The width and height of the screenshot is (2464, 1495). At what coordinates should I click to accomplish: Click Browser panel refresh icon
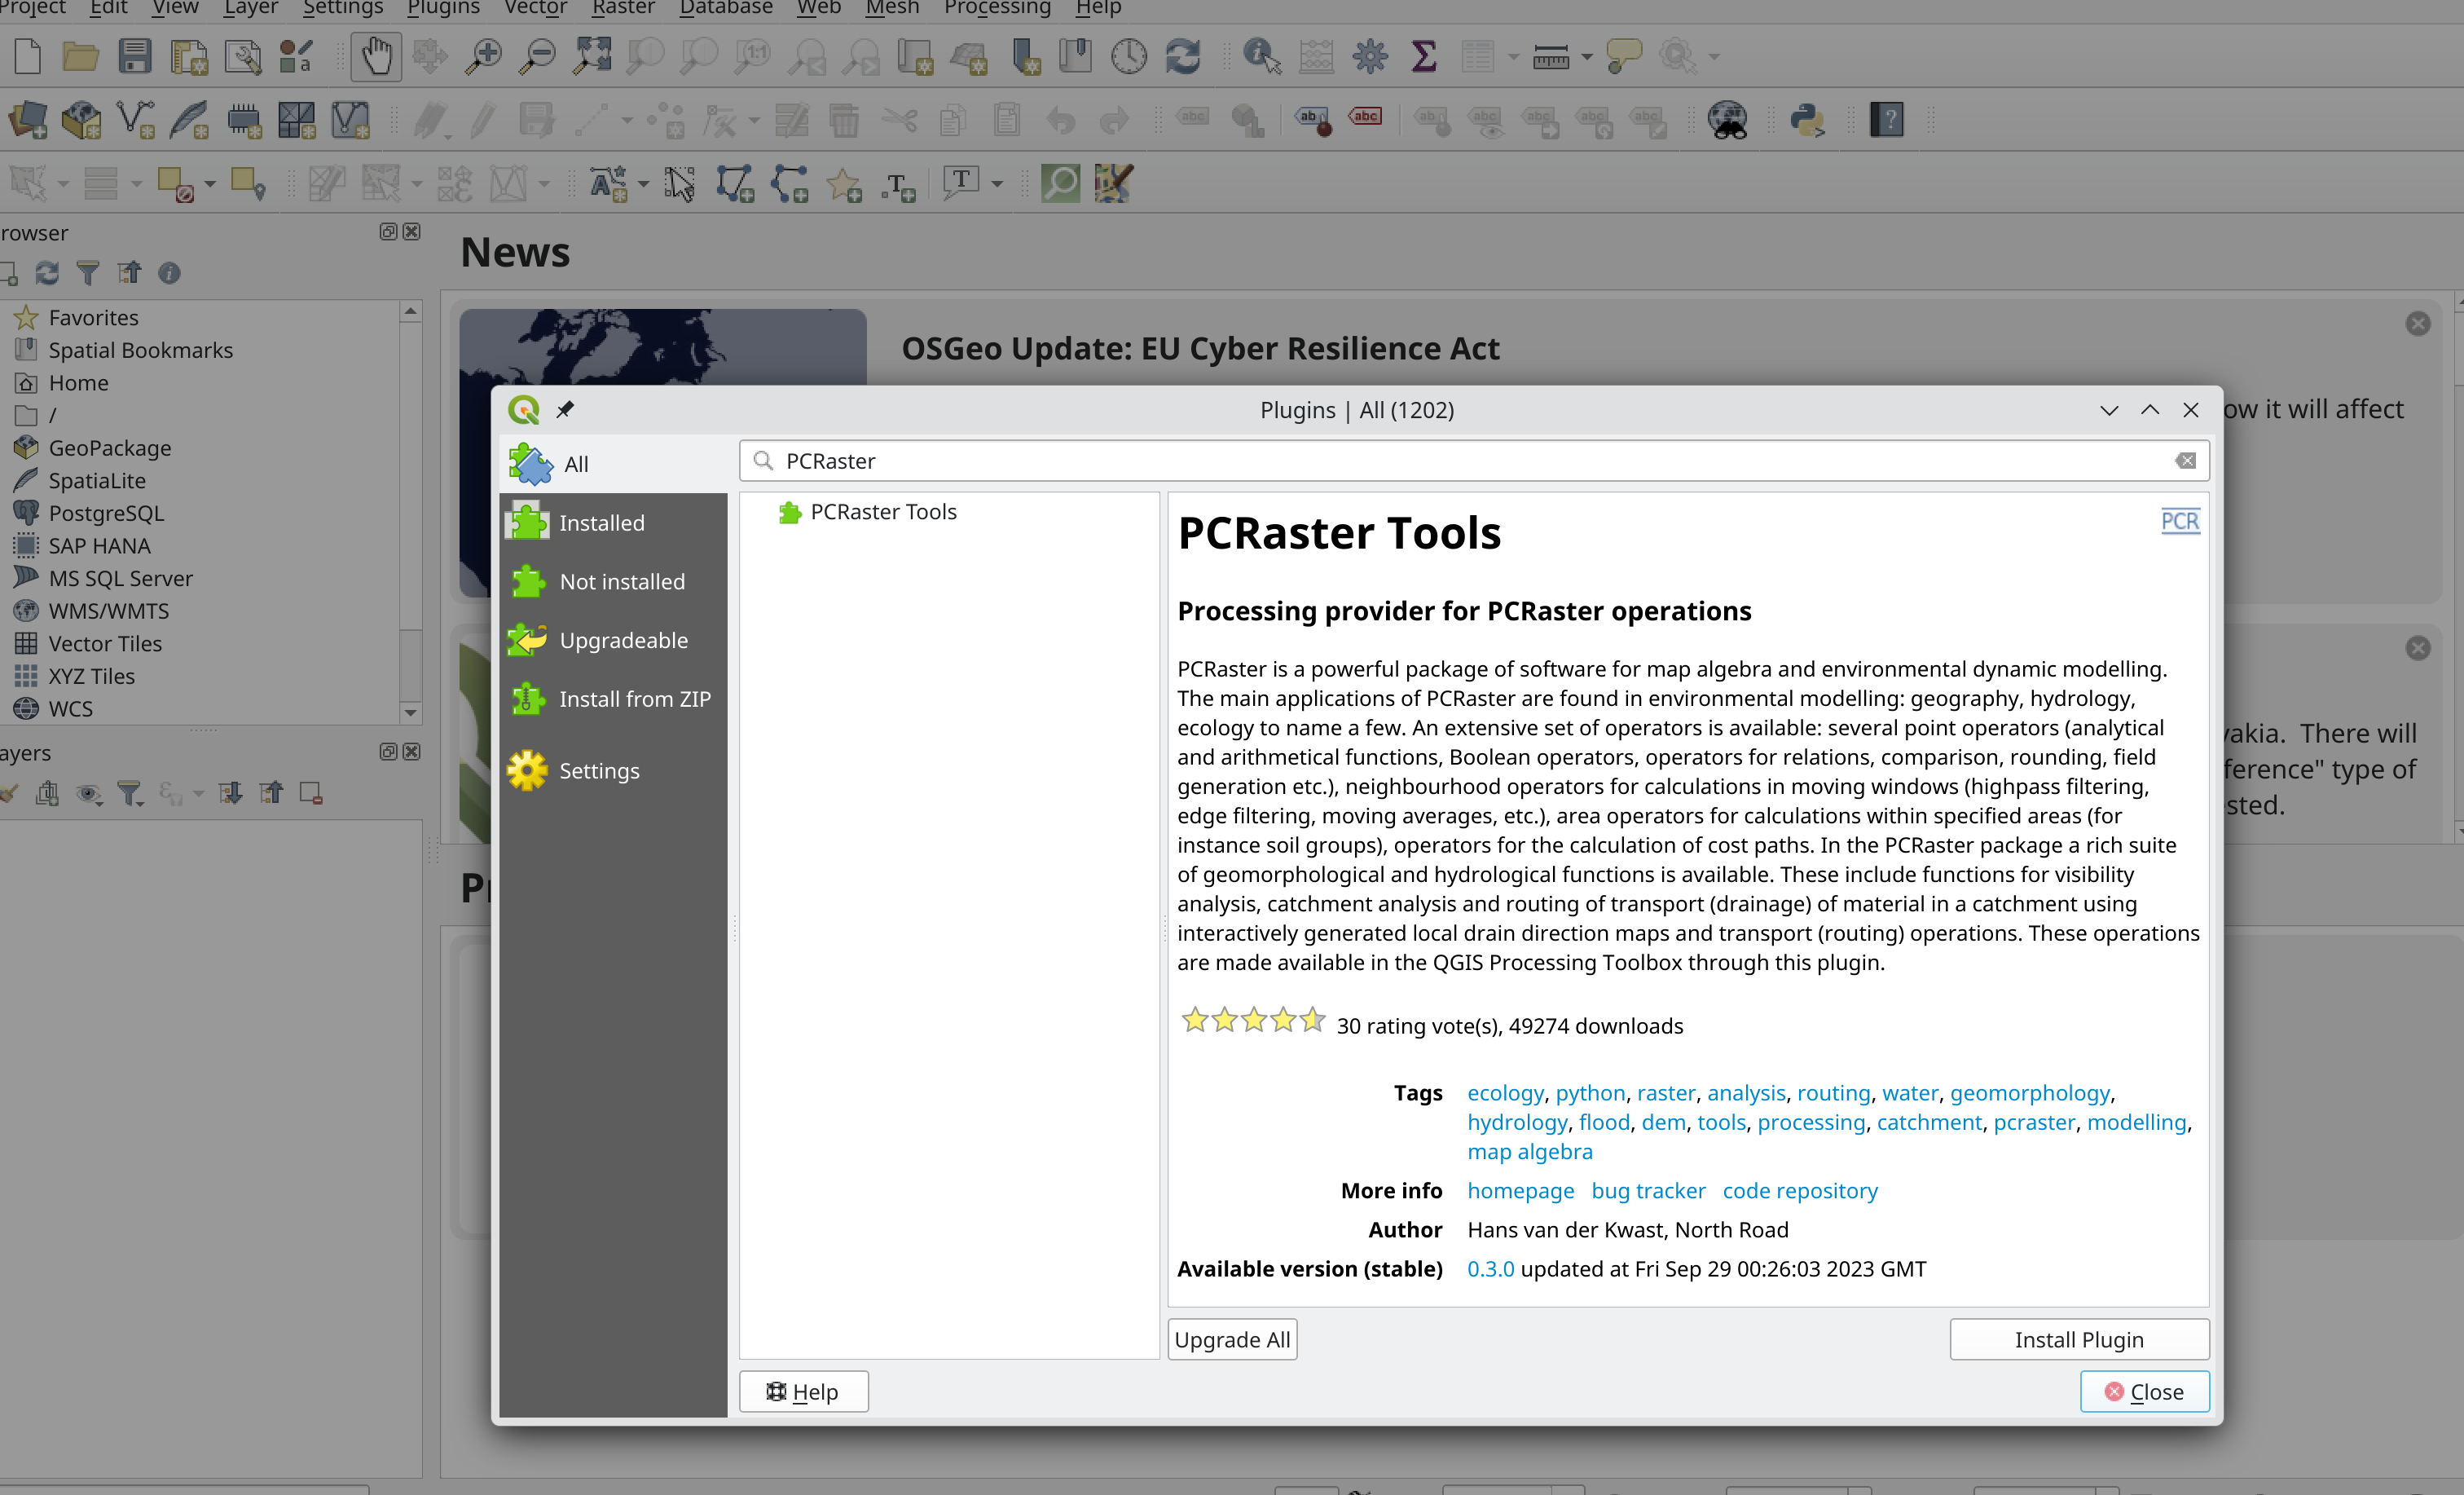[47, 273]
